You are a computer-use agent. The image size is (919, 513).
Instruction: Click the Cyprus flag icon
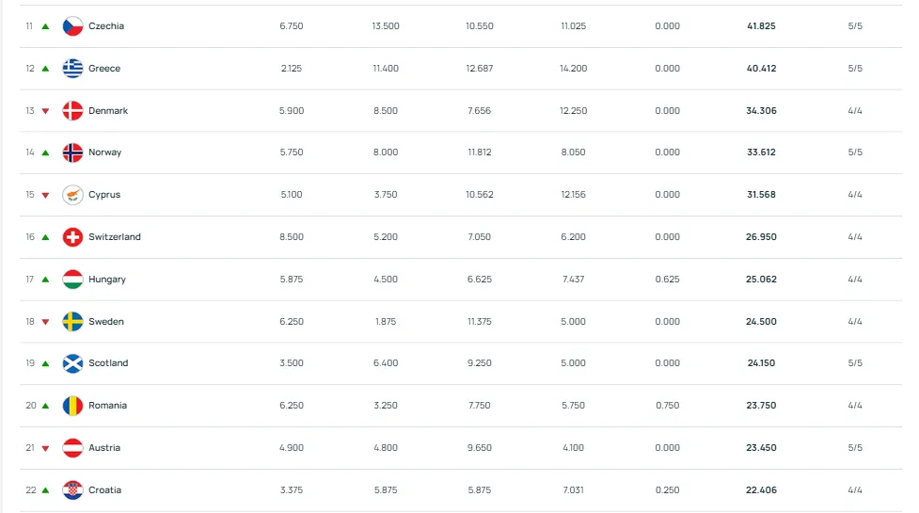[x=72, y=195]
